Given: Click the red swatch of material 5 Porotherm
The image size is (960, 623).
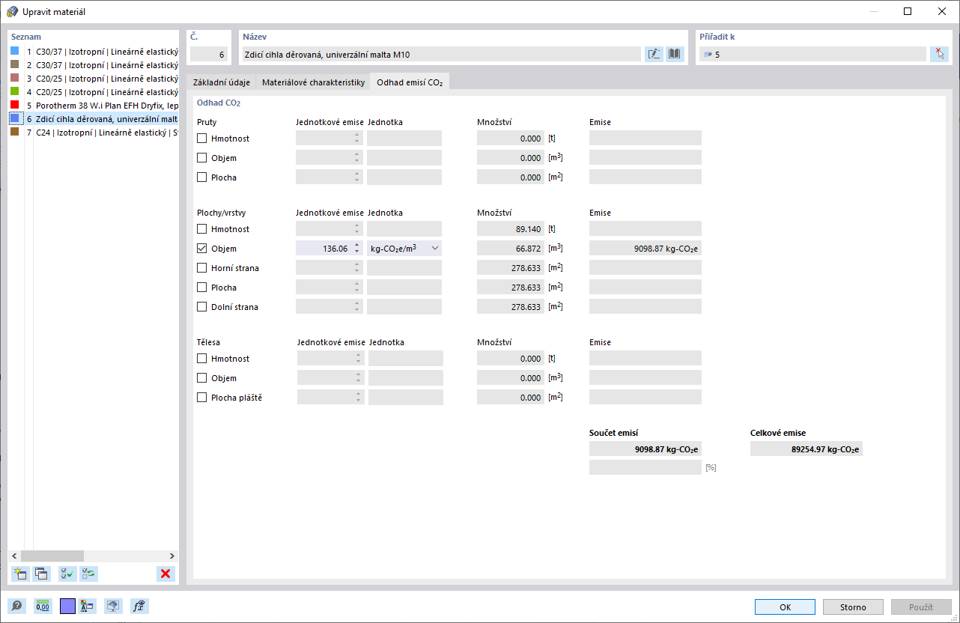Looking at the screenshot, I should pyautogui.click(x=14, y=105).
